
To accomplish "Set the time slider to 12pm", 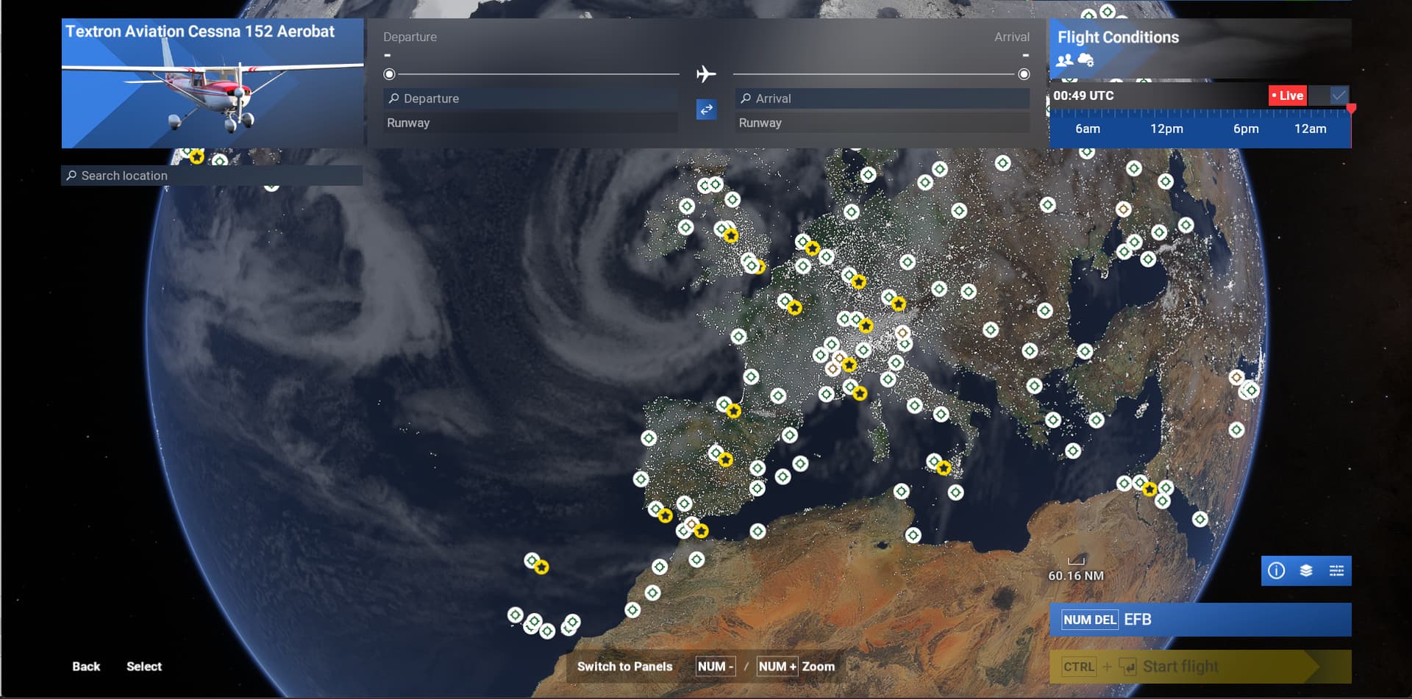I will pos(1166,129).
